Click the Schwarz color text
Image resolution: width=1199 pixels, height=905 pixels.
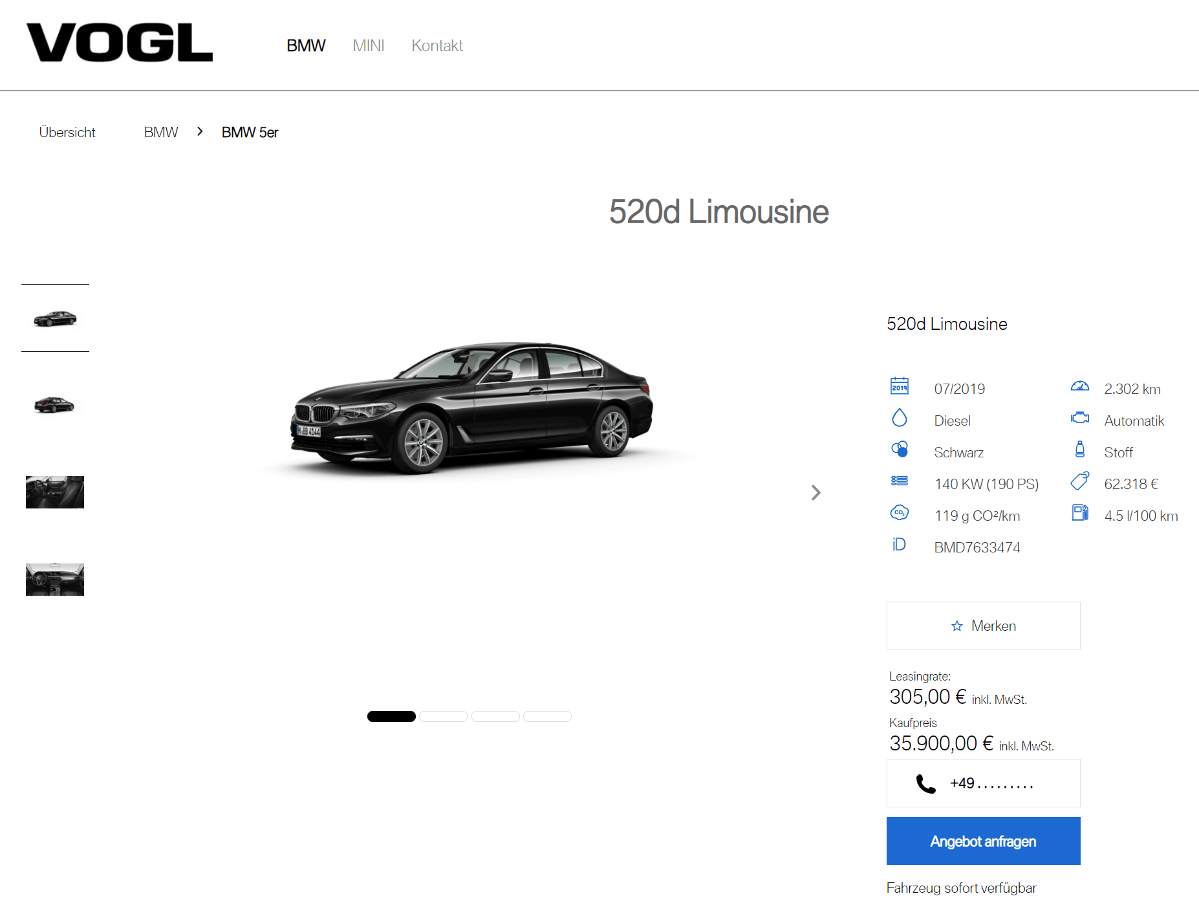[959, 452]
